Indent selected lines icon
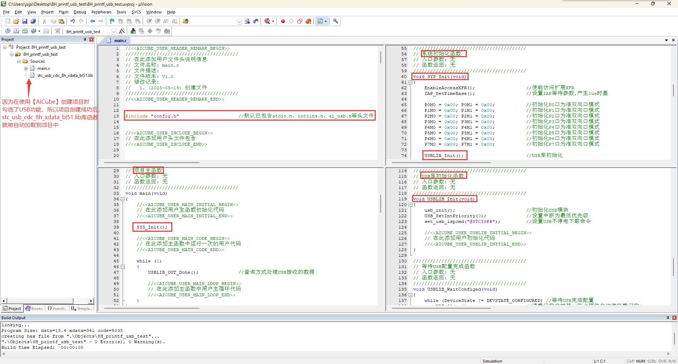 coord(149,21)
